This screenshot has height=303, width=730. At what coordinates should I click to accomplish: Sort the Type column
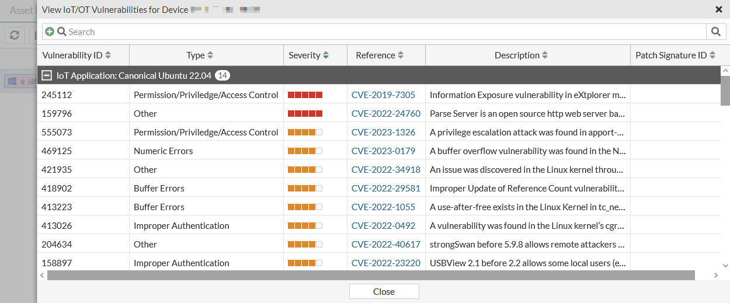(210, 55)
